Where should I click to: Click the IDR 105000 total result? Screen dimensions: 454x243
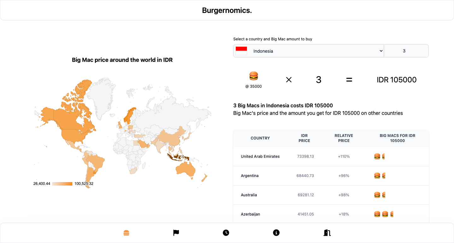pos(397,80)
